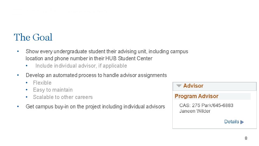259x146 pixels.
Task: Click the Include individual advisor sub-bullet
Action: 81,66
